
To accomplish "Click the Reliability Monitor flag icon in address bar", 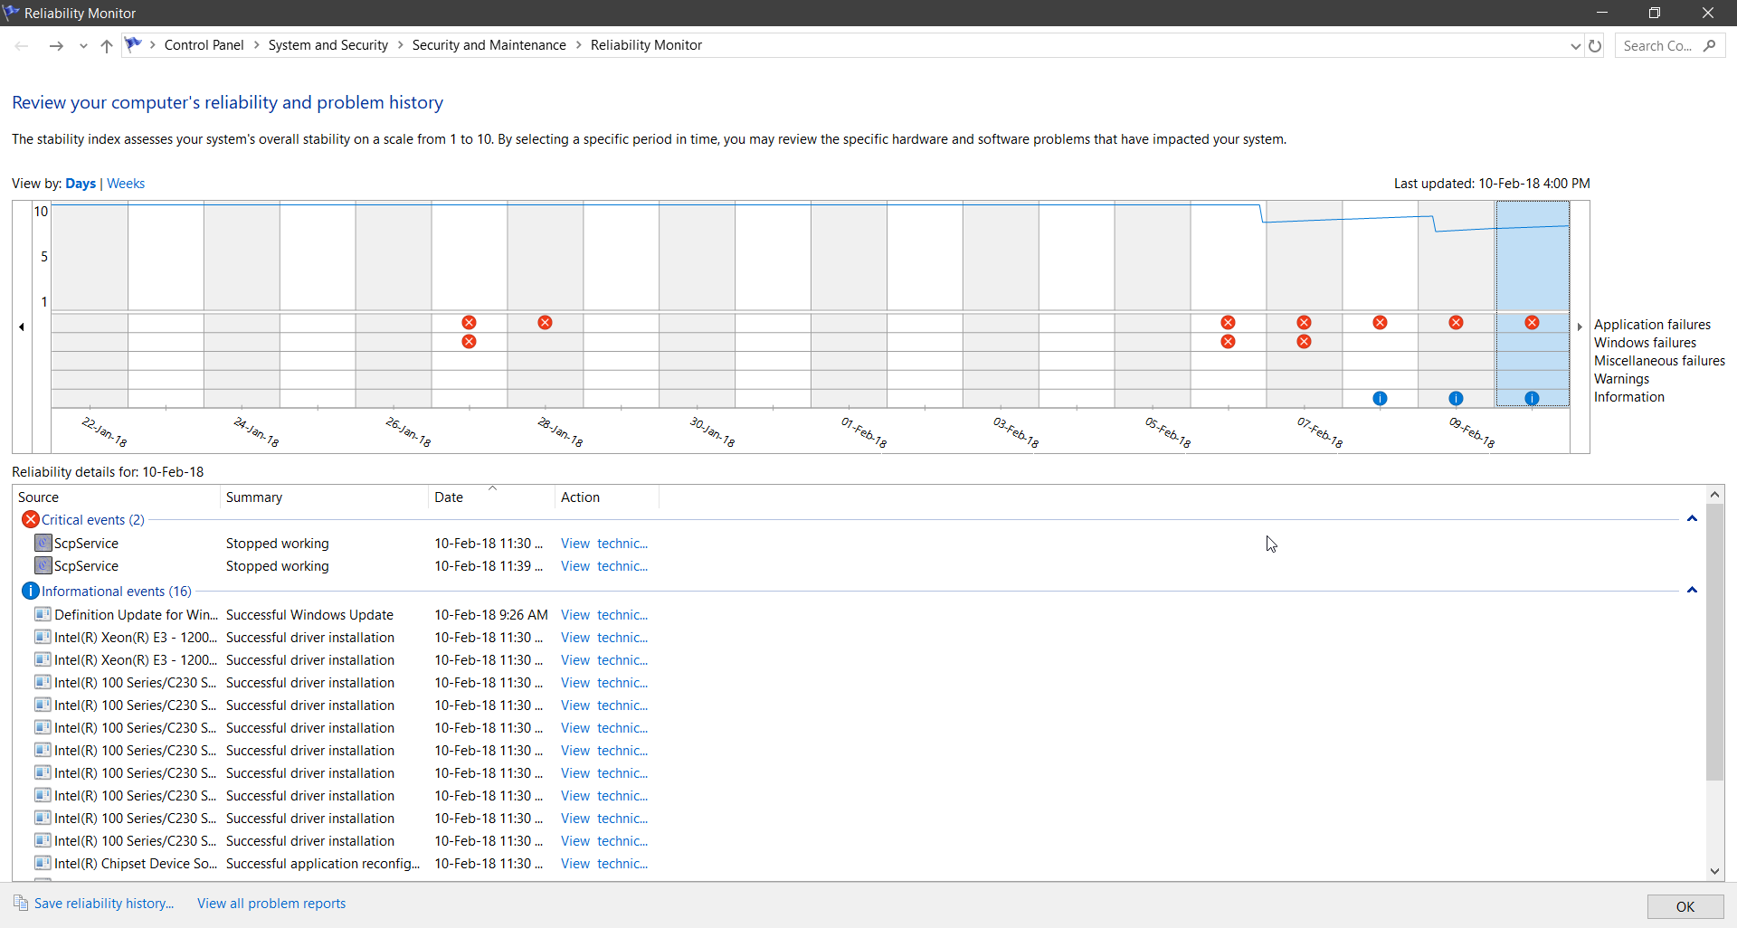I will coord(133,44).
